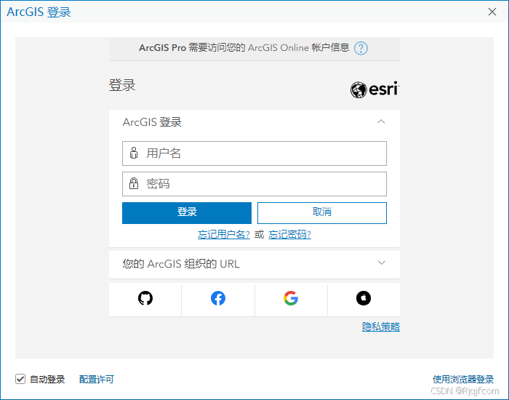Open the help question mark icon
This screenshot has height=400, width=509.
(361, 49)
